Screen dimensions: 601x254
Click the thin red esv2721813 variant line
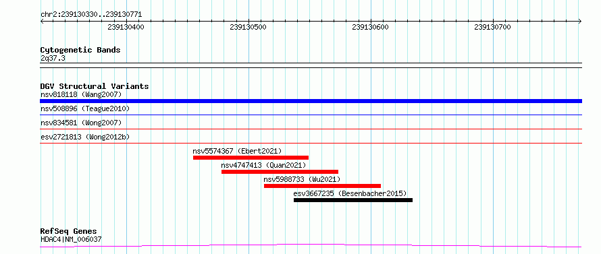[x=311, y=143]
